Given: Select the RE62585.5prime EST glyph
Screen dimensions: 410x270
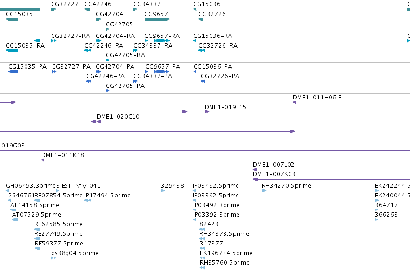Looking at the screenshot, I should click(x=37, y=229).
